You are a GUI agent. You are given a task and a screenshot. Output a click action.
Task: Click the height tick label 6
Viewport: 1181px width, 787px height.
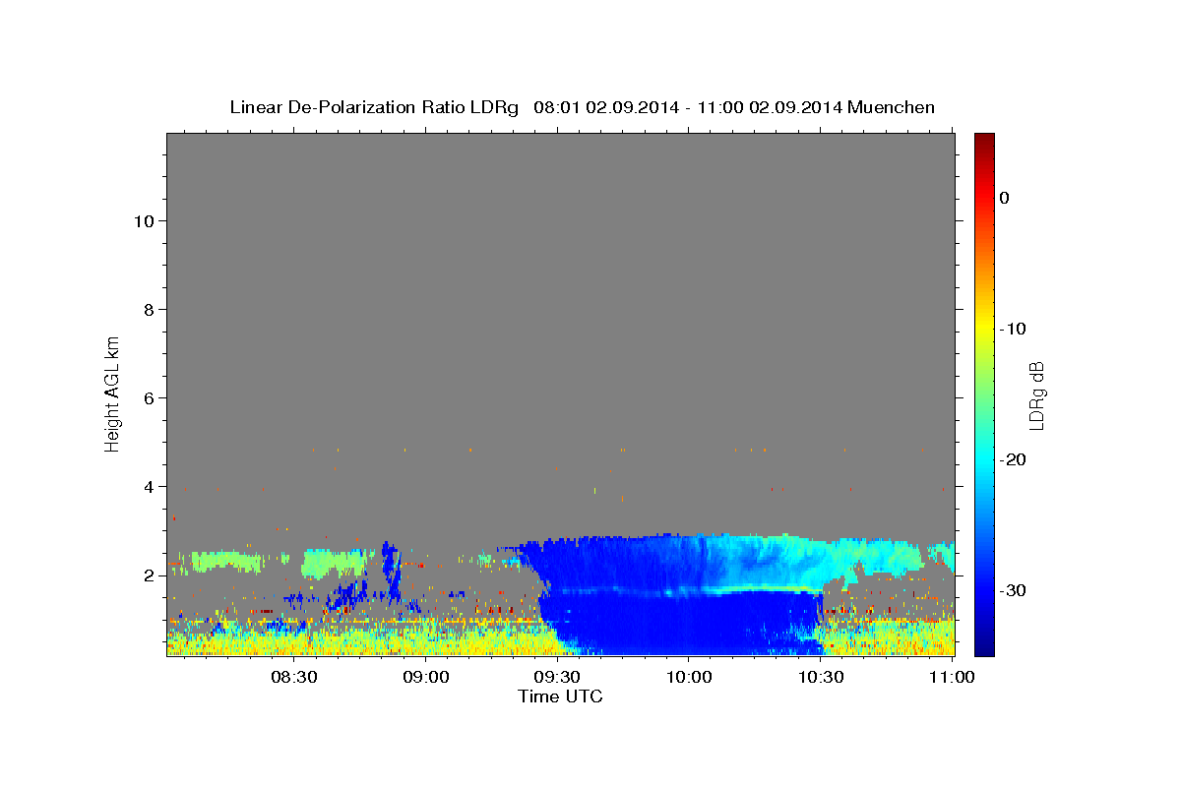(x=148, y=397)
